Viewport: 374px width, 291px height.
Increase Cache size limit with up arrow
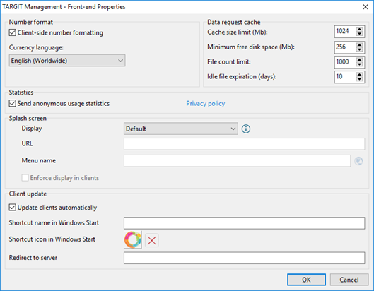click(x=359, y=29)
